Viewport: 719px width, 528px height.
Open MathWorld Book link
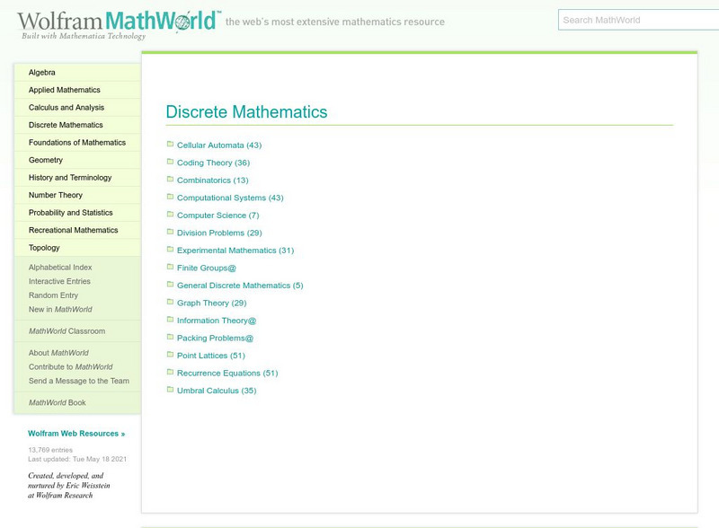[57, 402]
